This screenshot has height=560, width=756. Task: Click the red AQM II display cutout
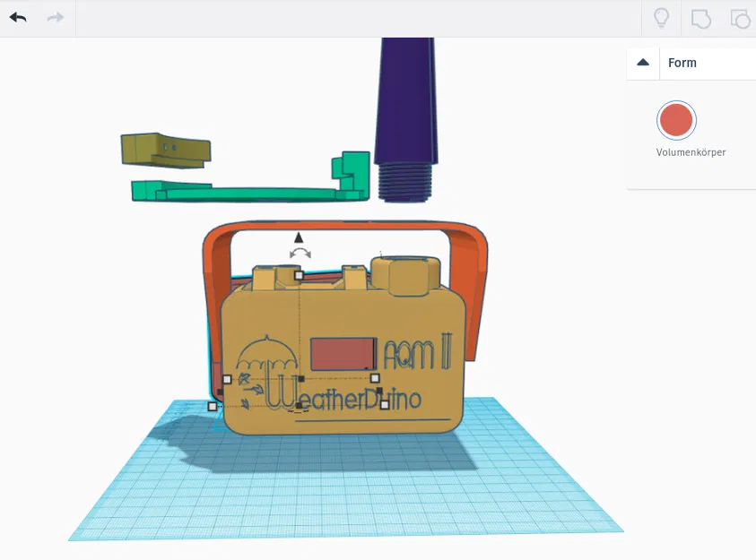[x=343, y=349]
